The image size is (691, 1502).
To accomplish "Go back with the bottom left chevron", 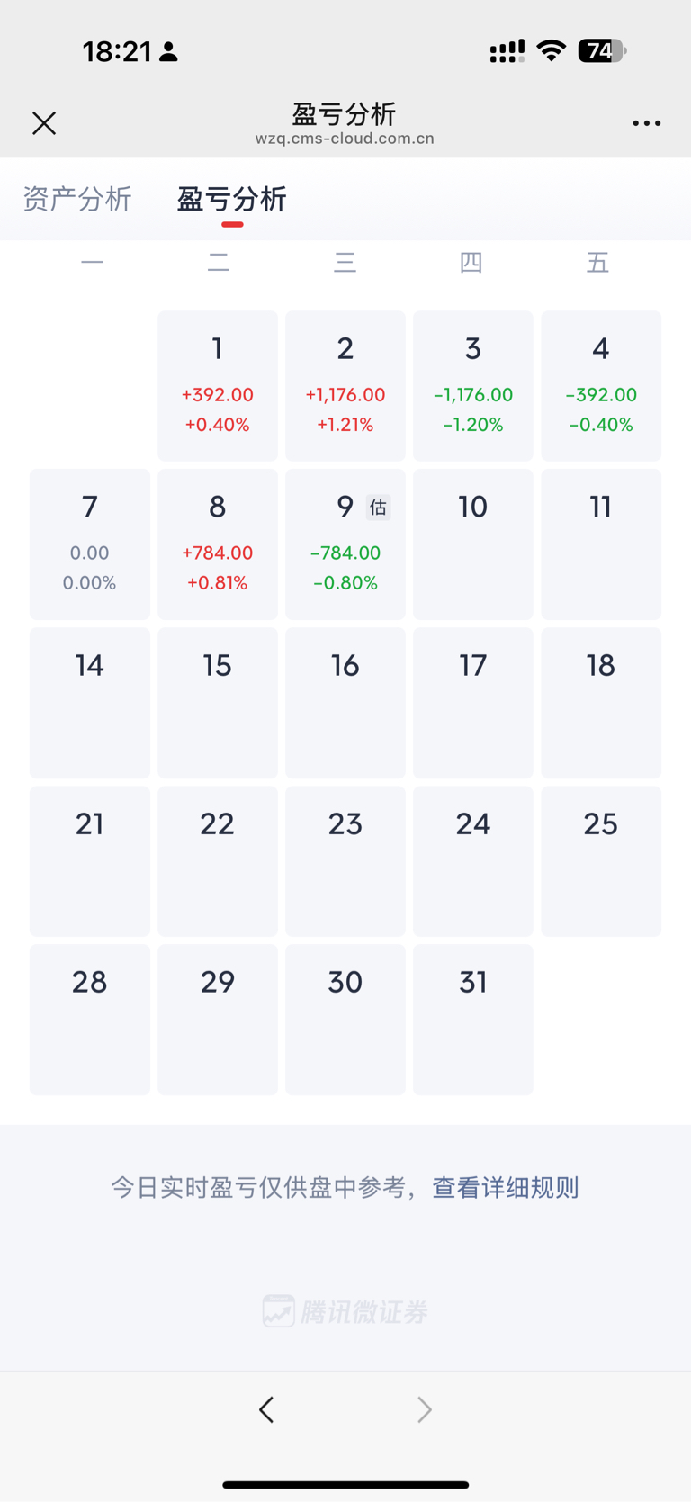I will coord(266,1409).
